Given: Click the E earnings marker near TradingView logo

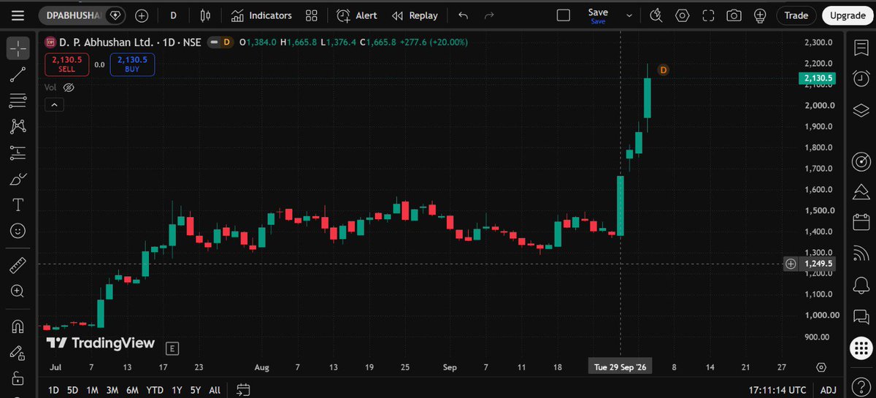Looking at the screenshot, I should [173, 348].
